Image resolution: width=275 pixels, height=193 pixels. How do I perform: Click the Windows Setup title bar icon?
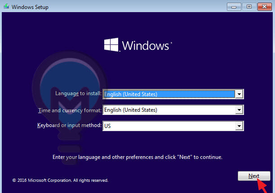tap(6, 7)
